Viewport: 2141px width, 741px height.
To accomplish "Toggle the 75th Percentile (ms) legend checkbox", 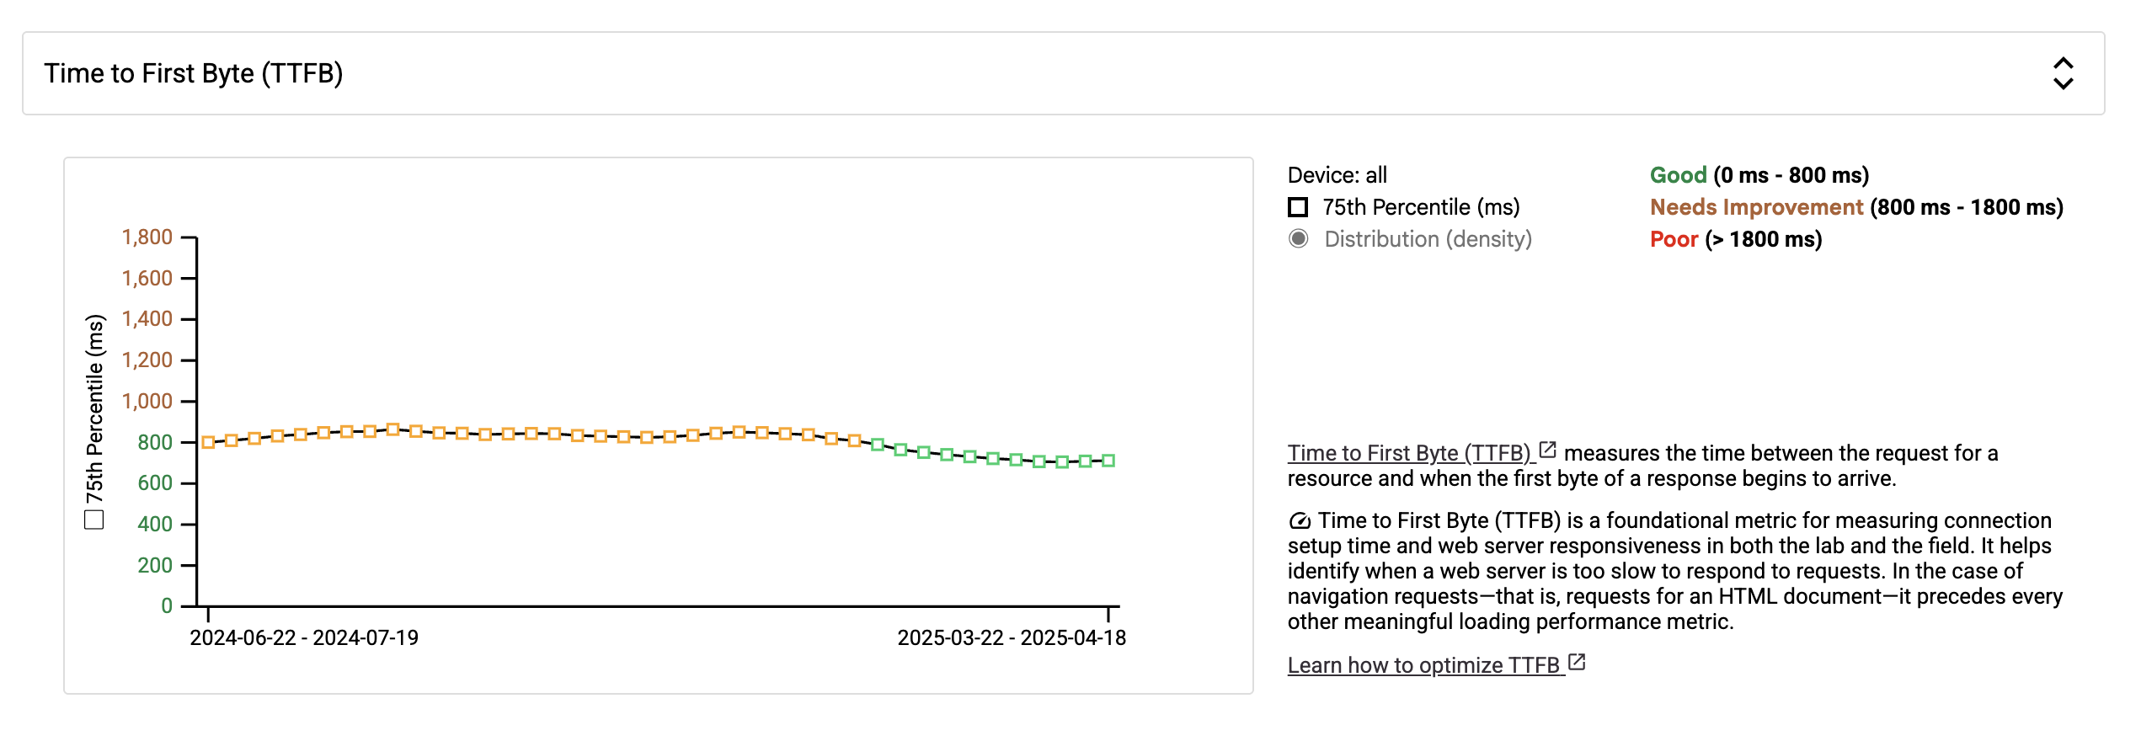I will coord(1298,207).
